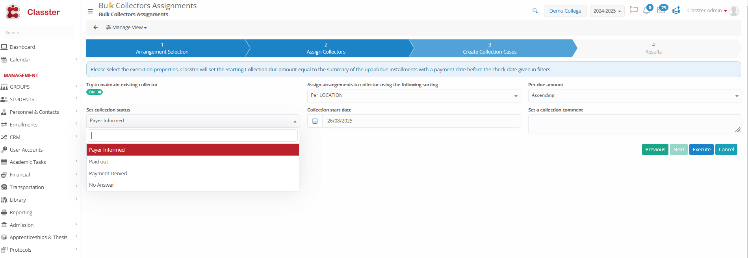Screen dimensions: 748x258
Task: Click the Classter logo
Action: tap(33, 12)
